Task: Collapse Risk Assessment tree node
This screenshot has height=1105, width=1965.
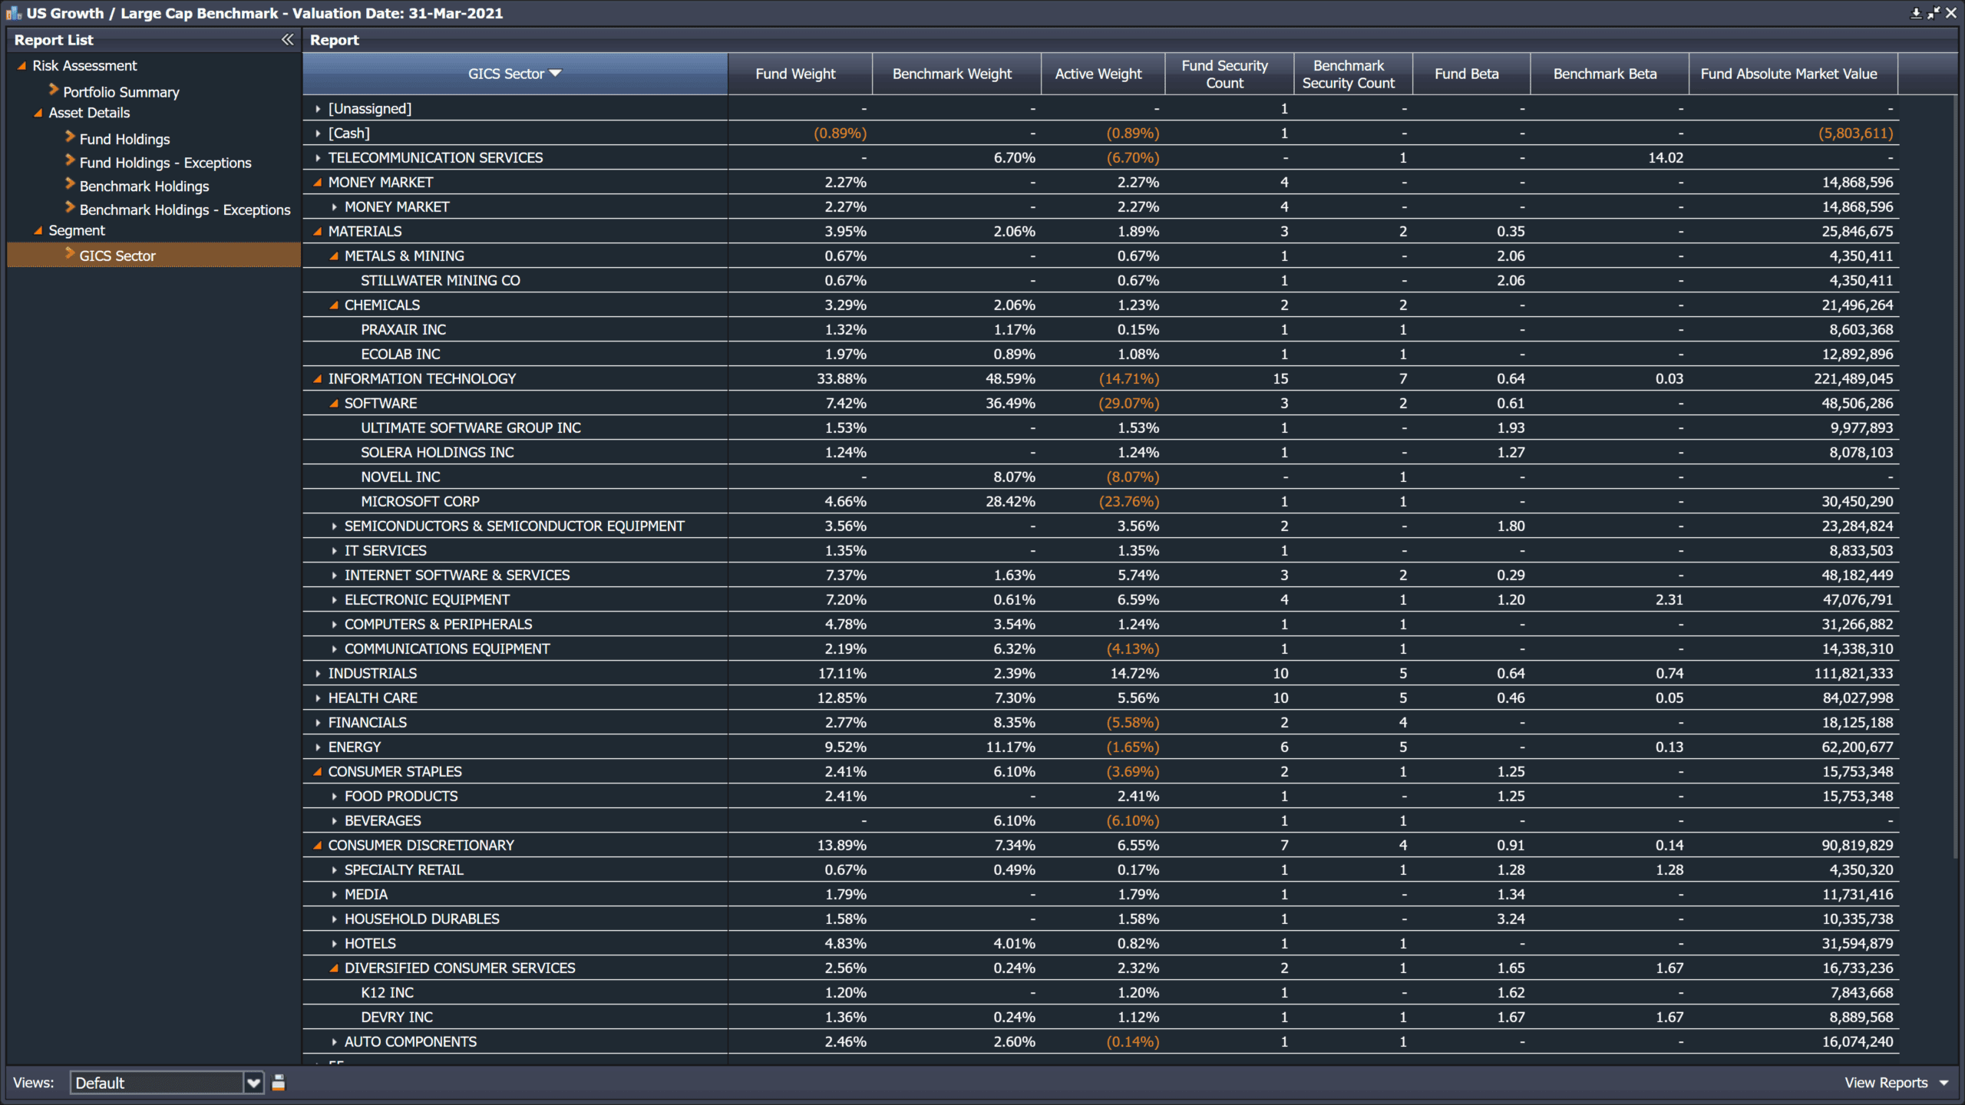Action: (21, 66)
